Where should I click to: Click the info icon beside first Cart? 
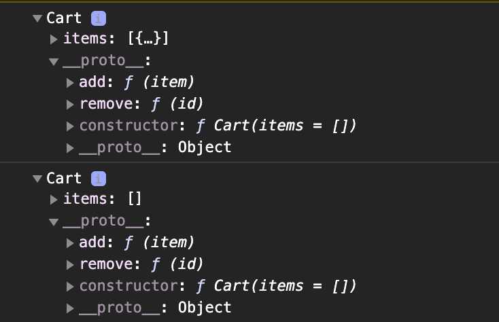(99, 18)
